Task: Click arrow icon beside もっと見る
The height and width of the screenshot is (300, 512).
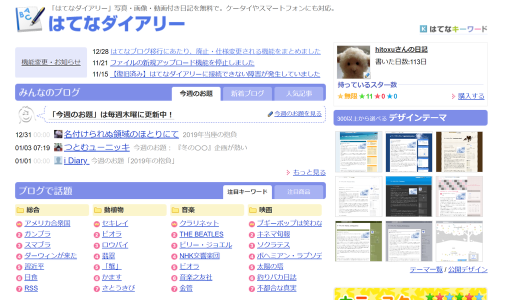Action: point(288,172)
